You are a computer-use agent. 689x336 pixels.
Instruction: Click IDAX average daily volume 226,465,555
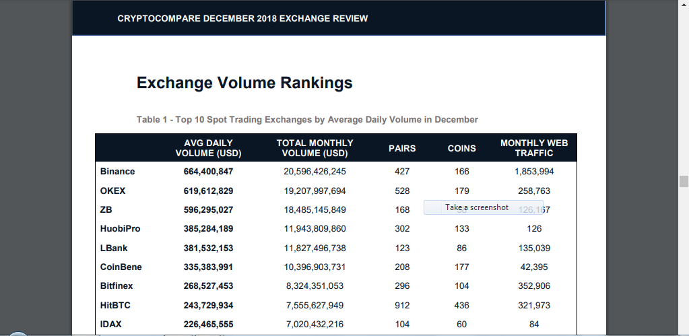[x=208, y=324]
